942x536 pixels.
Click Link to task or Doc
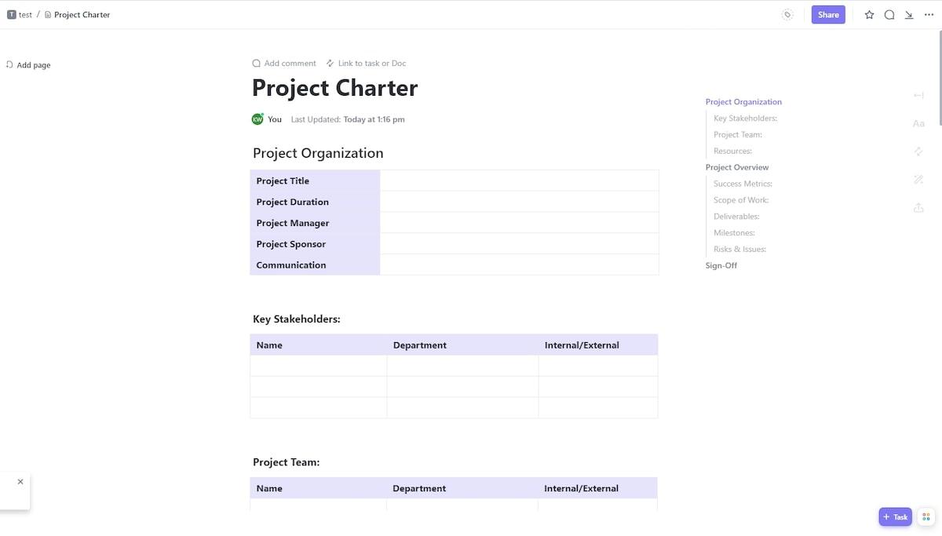[x=367, y=64]
